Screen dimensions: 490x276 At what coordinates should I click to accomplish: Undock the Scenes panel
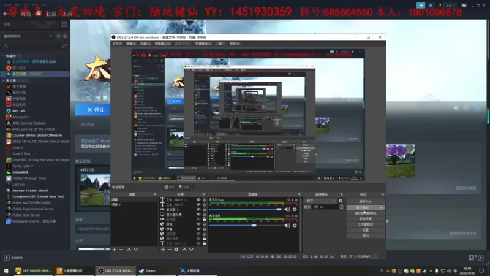point(155,194)
